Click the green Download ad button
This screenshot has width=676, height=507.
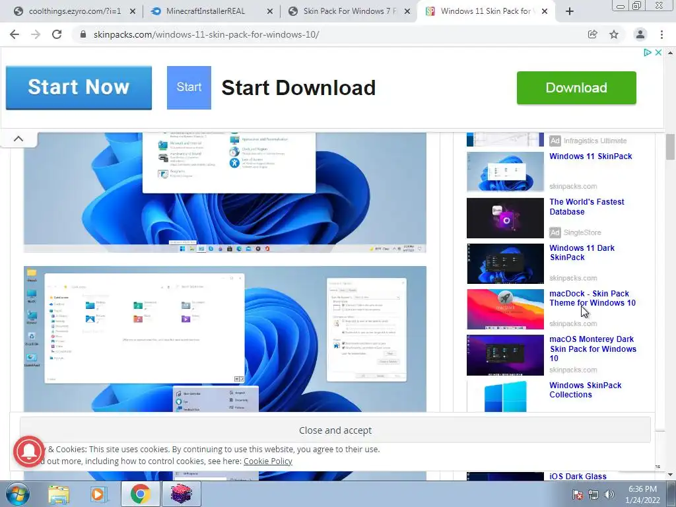[576, 88]
